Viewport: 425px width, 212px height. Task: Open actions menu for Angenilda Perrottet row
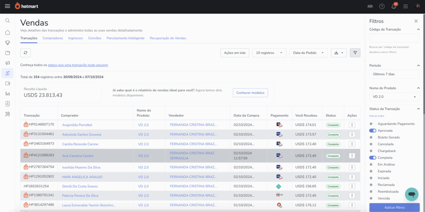[352, 125]
